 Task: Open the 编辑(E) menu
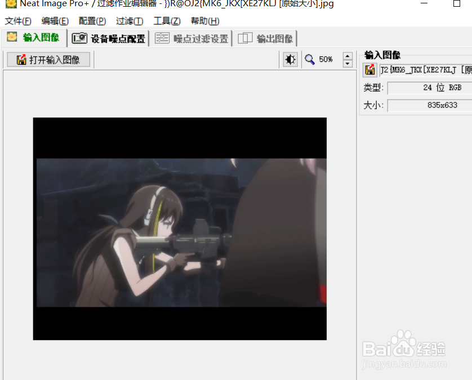coord(55,21)
